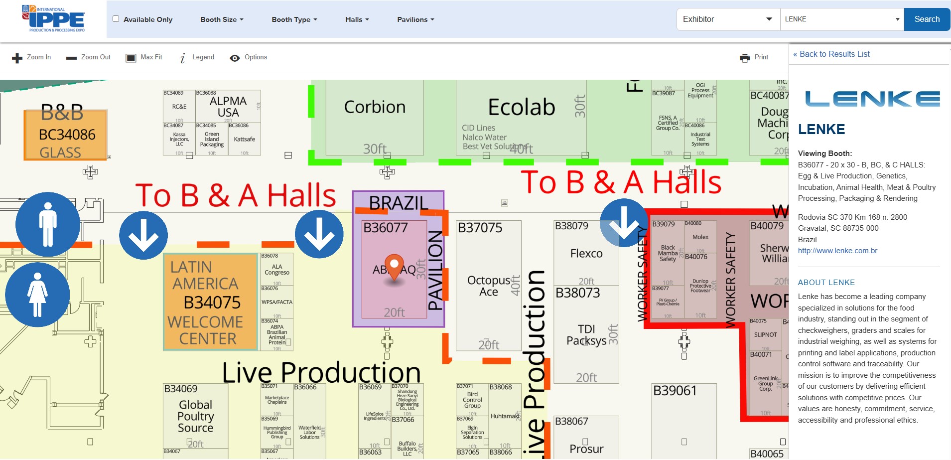Open the lenke.com.br website link

(837, 251)
